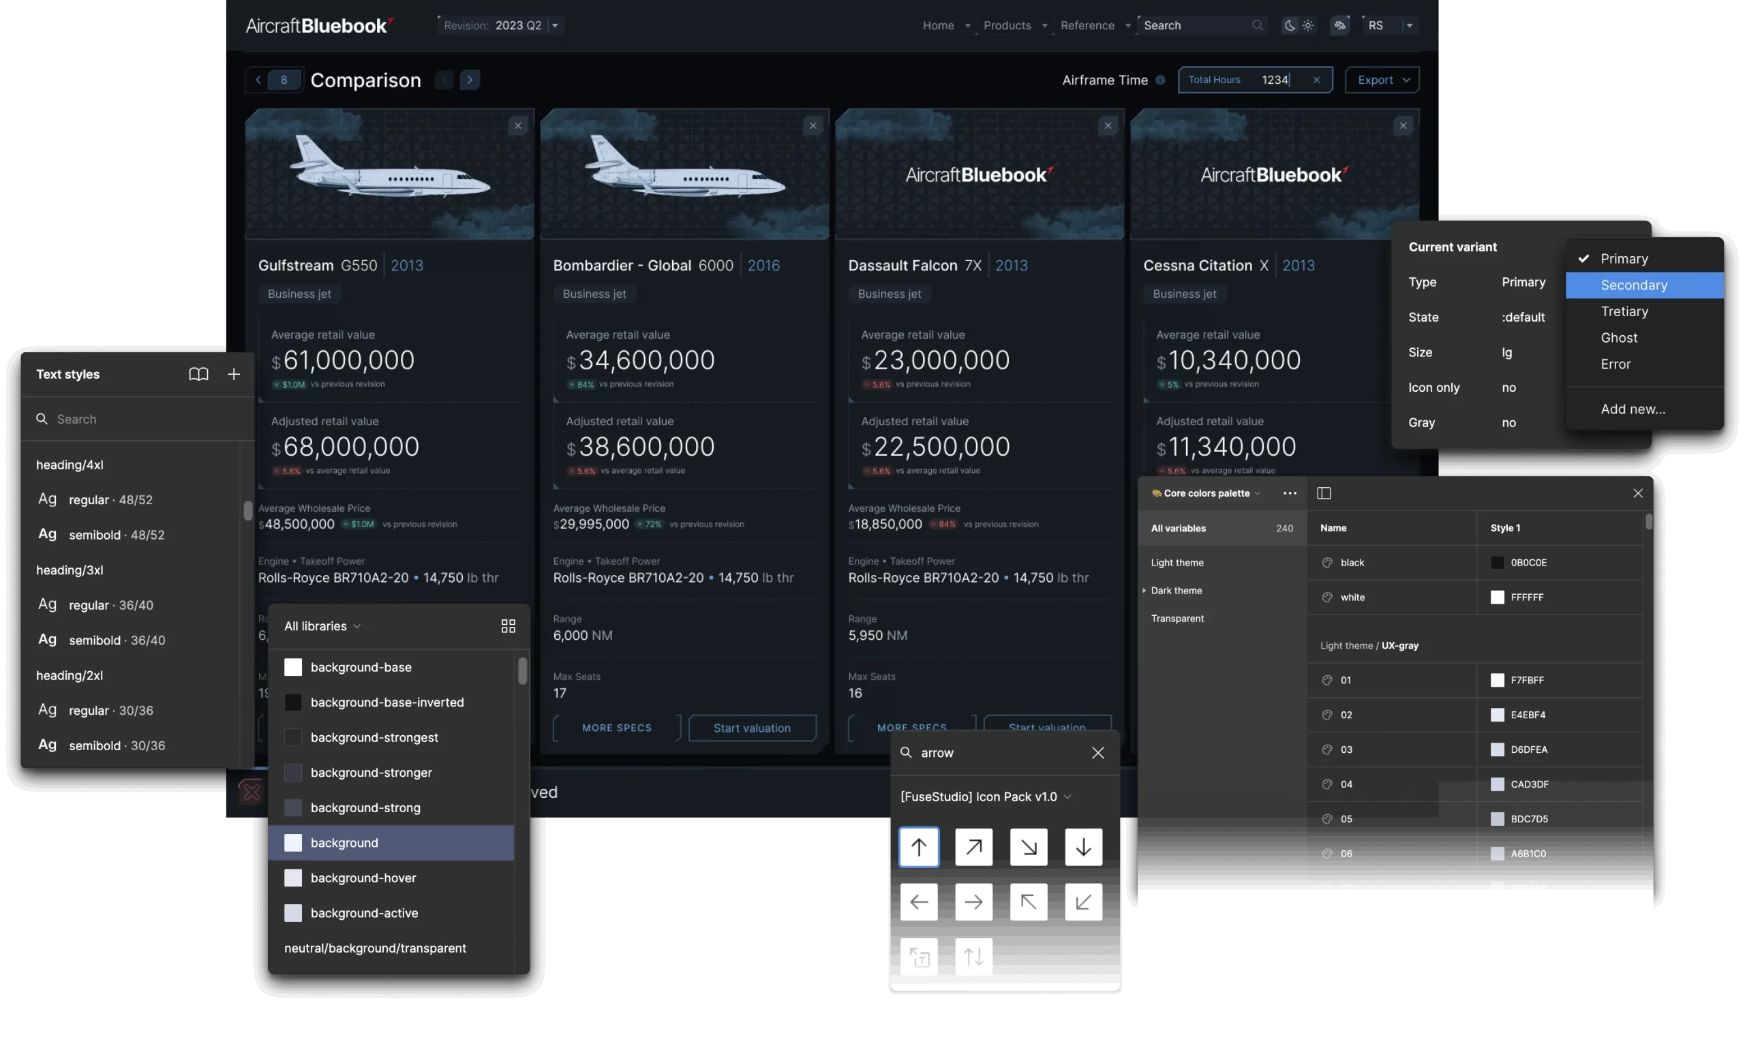Select the up arrow icon
This screenshot has width=1745, height=1037.
pos(919,847)
